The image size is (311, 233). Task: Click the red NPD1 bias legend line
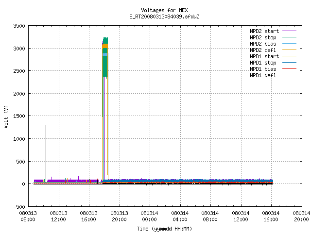(x=290, y=69)
